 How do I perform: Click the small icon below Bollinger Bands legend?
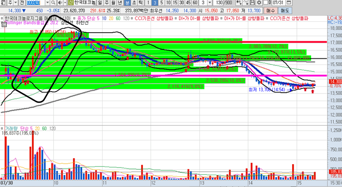[x=4, y=24]
